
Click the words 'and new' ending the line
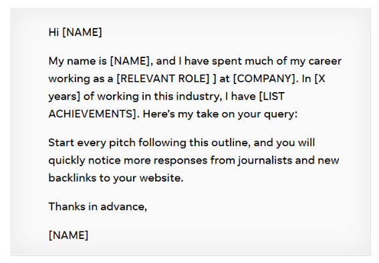(x=317, y=160)
